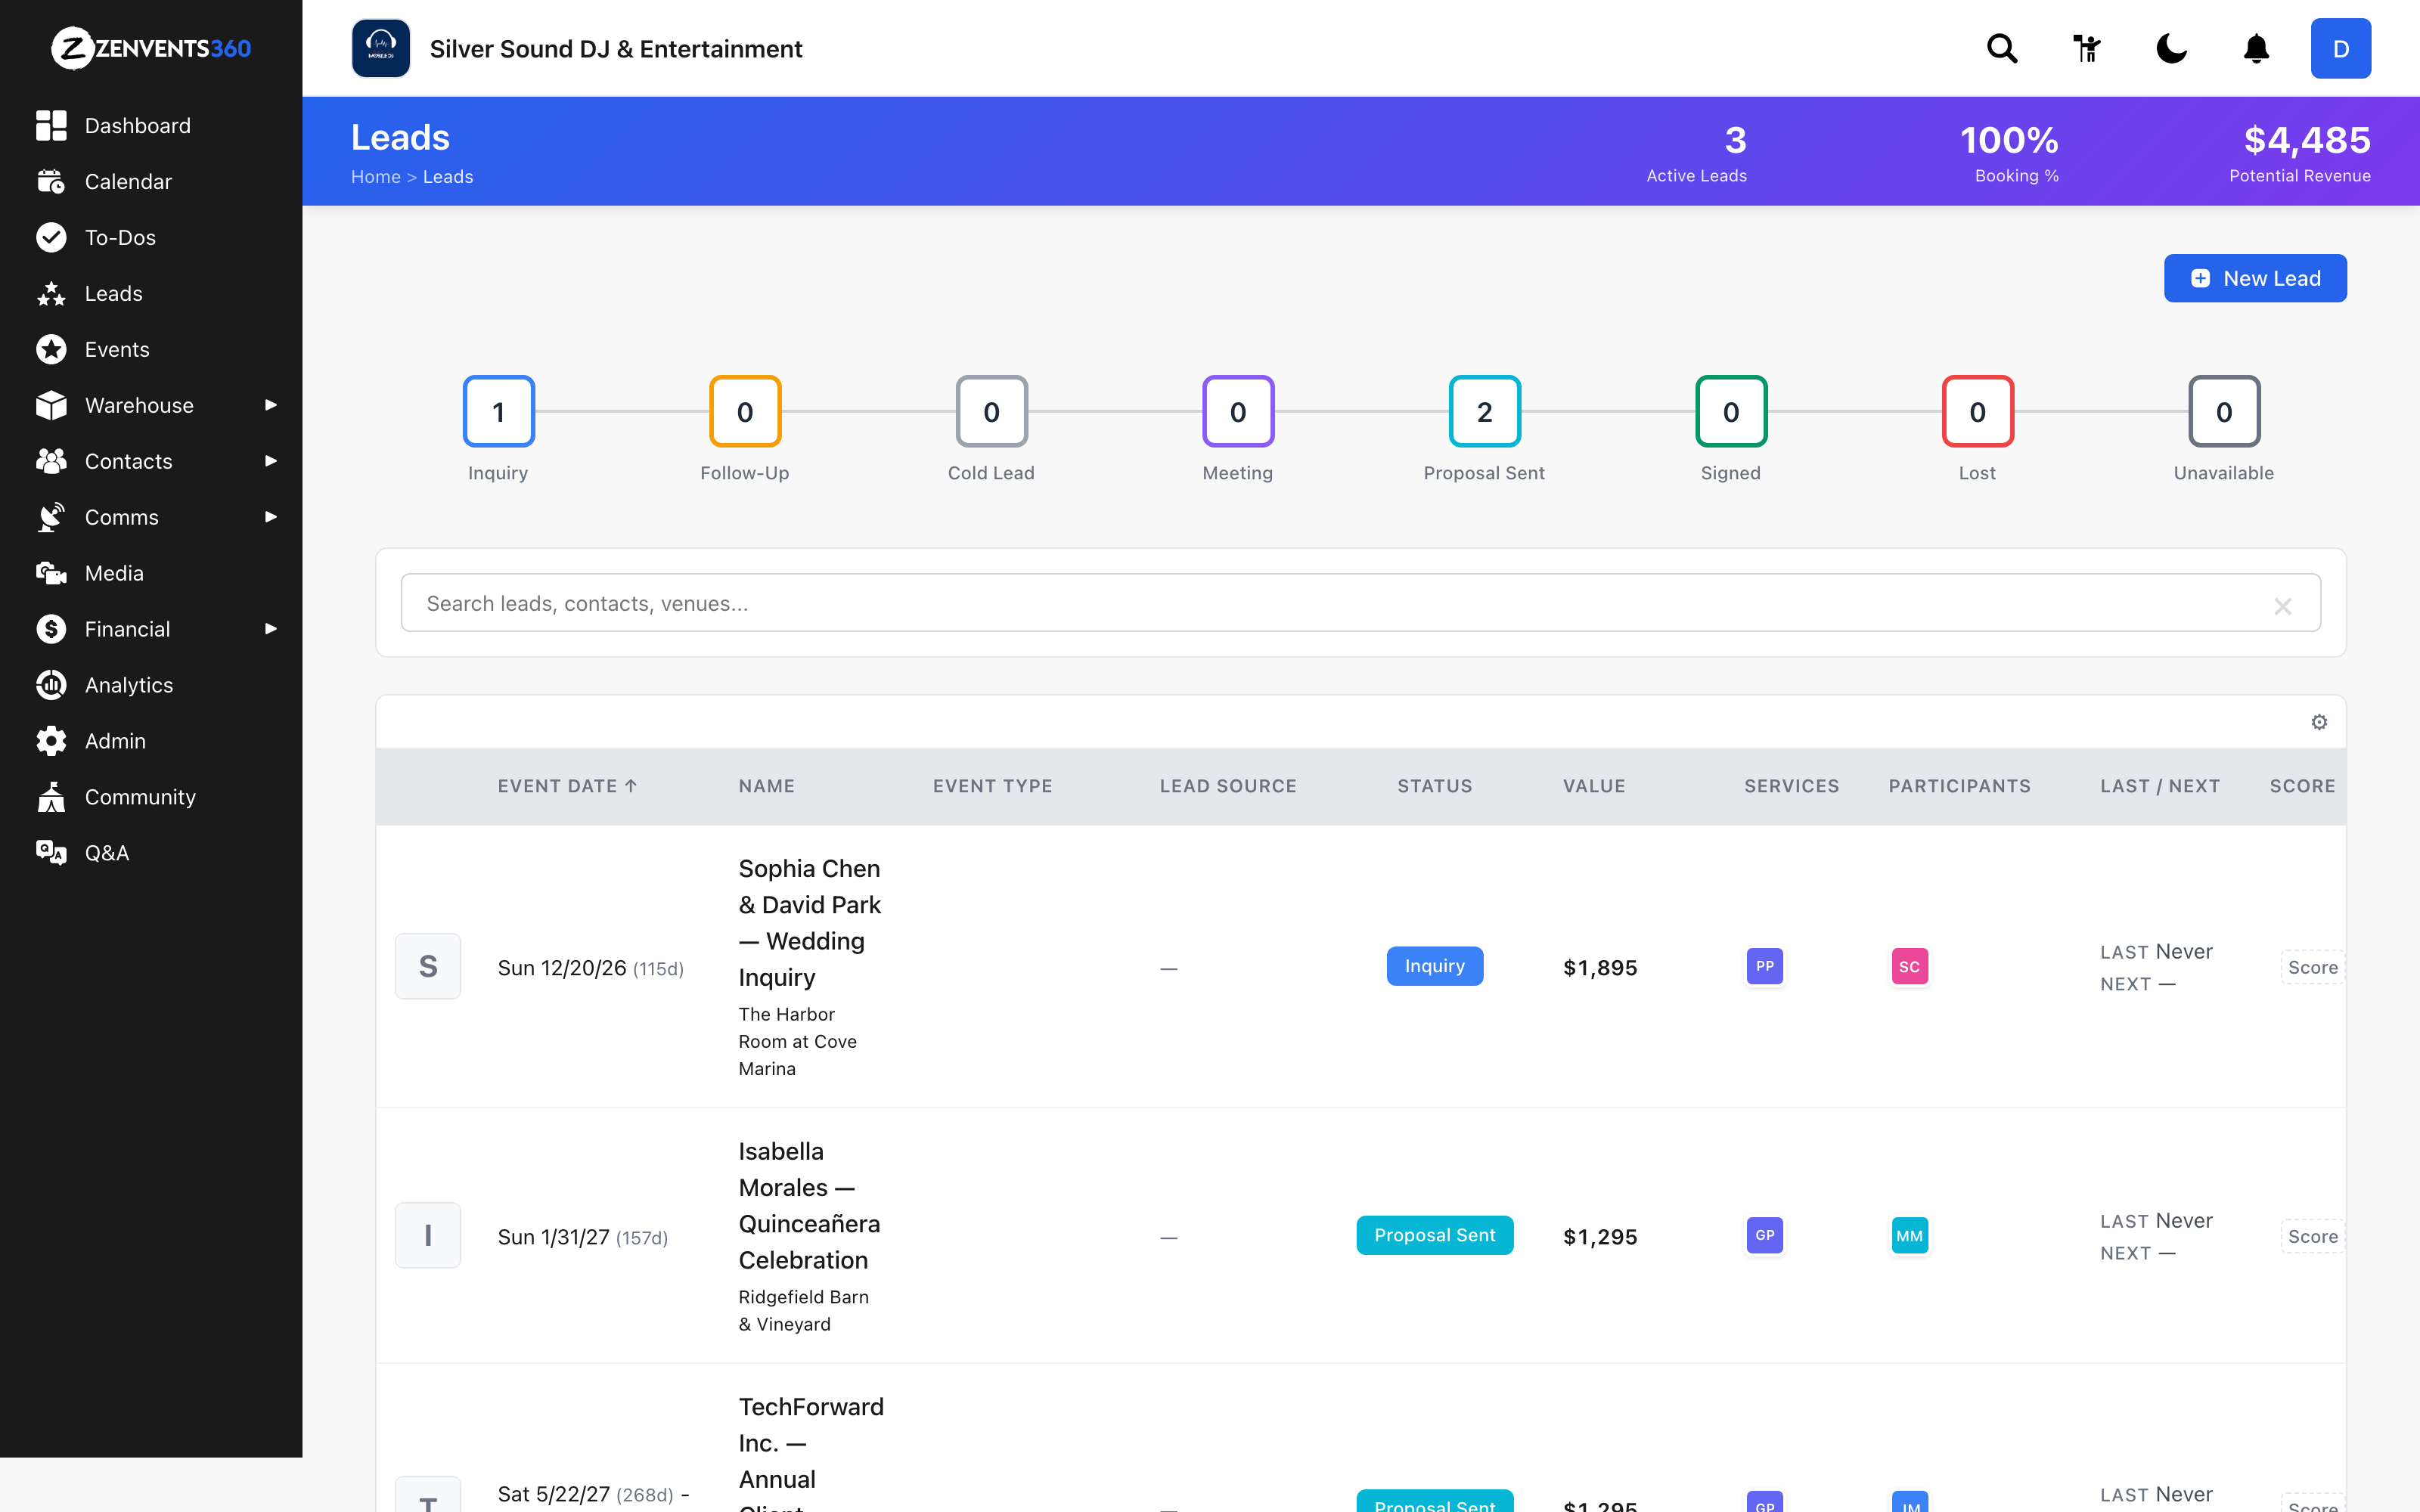Sort by the Event Type column header
The height and width of the screenshot is (1512, 2420).
tap(992, 786)
